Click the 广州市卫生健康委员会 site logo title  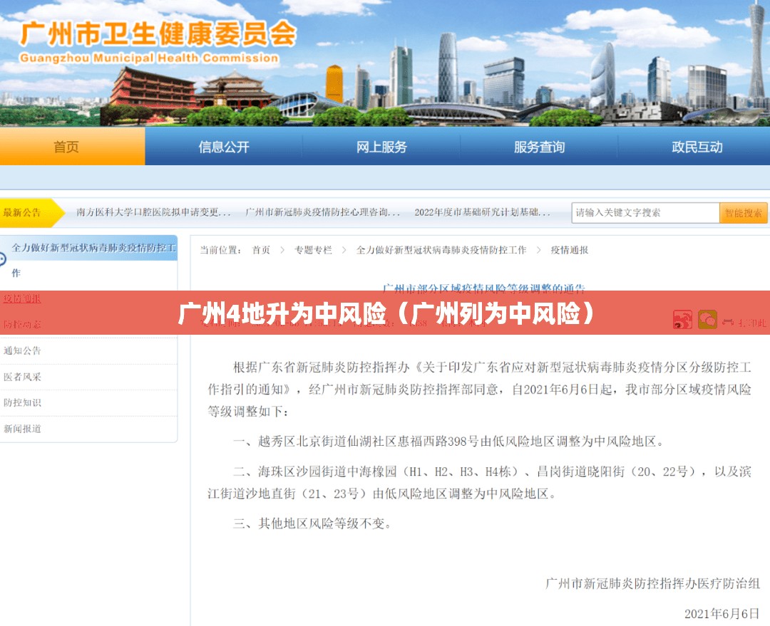click(x=158, y=34)
